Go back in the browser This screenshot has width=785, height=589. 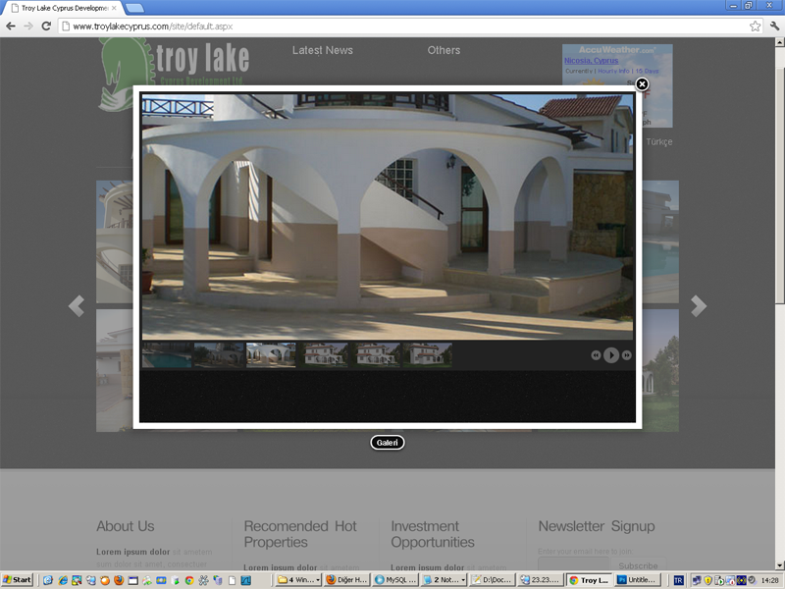tap(11, 27)
